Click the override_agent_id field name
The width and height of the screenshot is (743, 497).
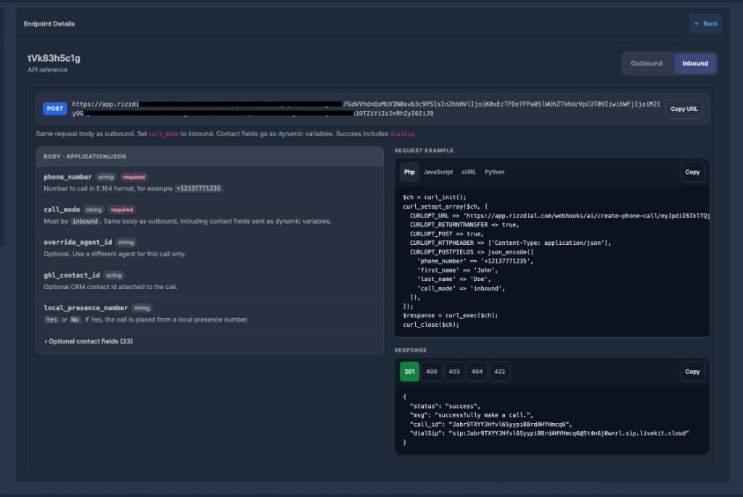pyautogui.click(x=78, y=242)
